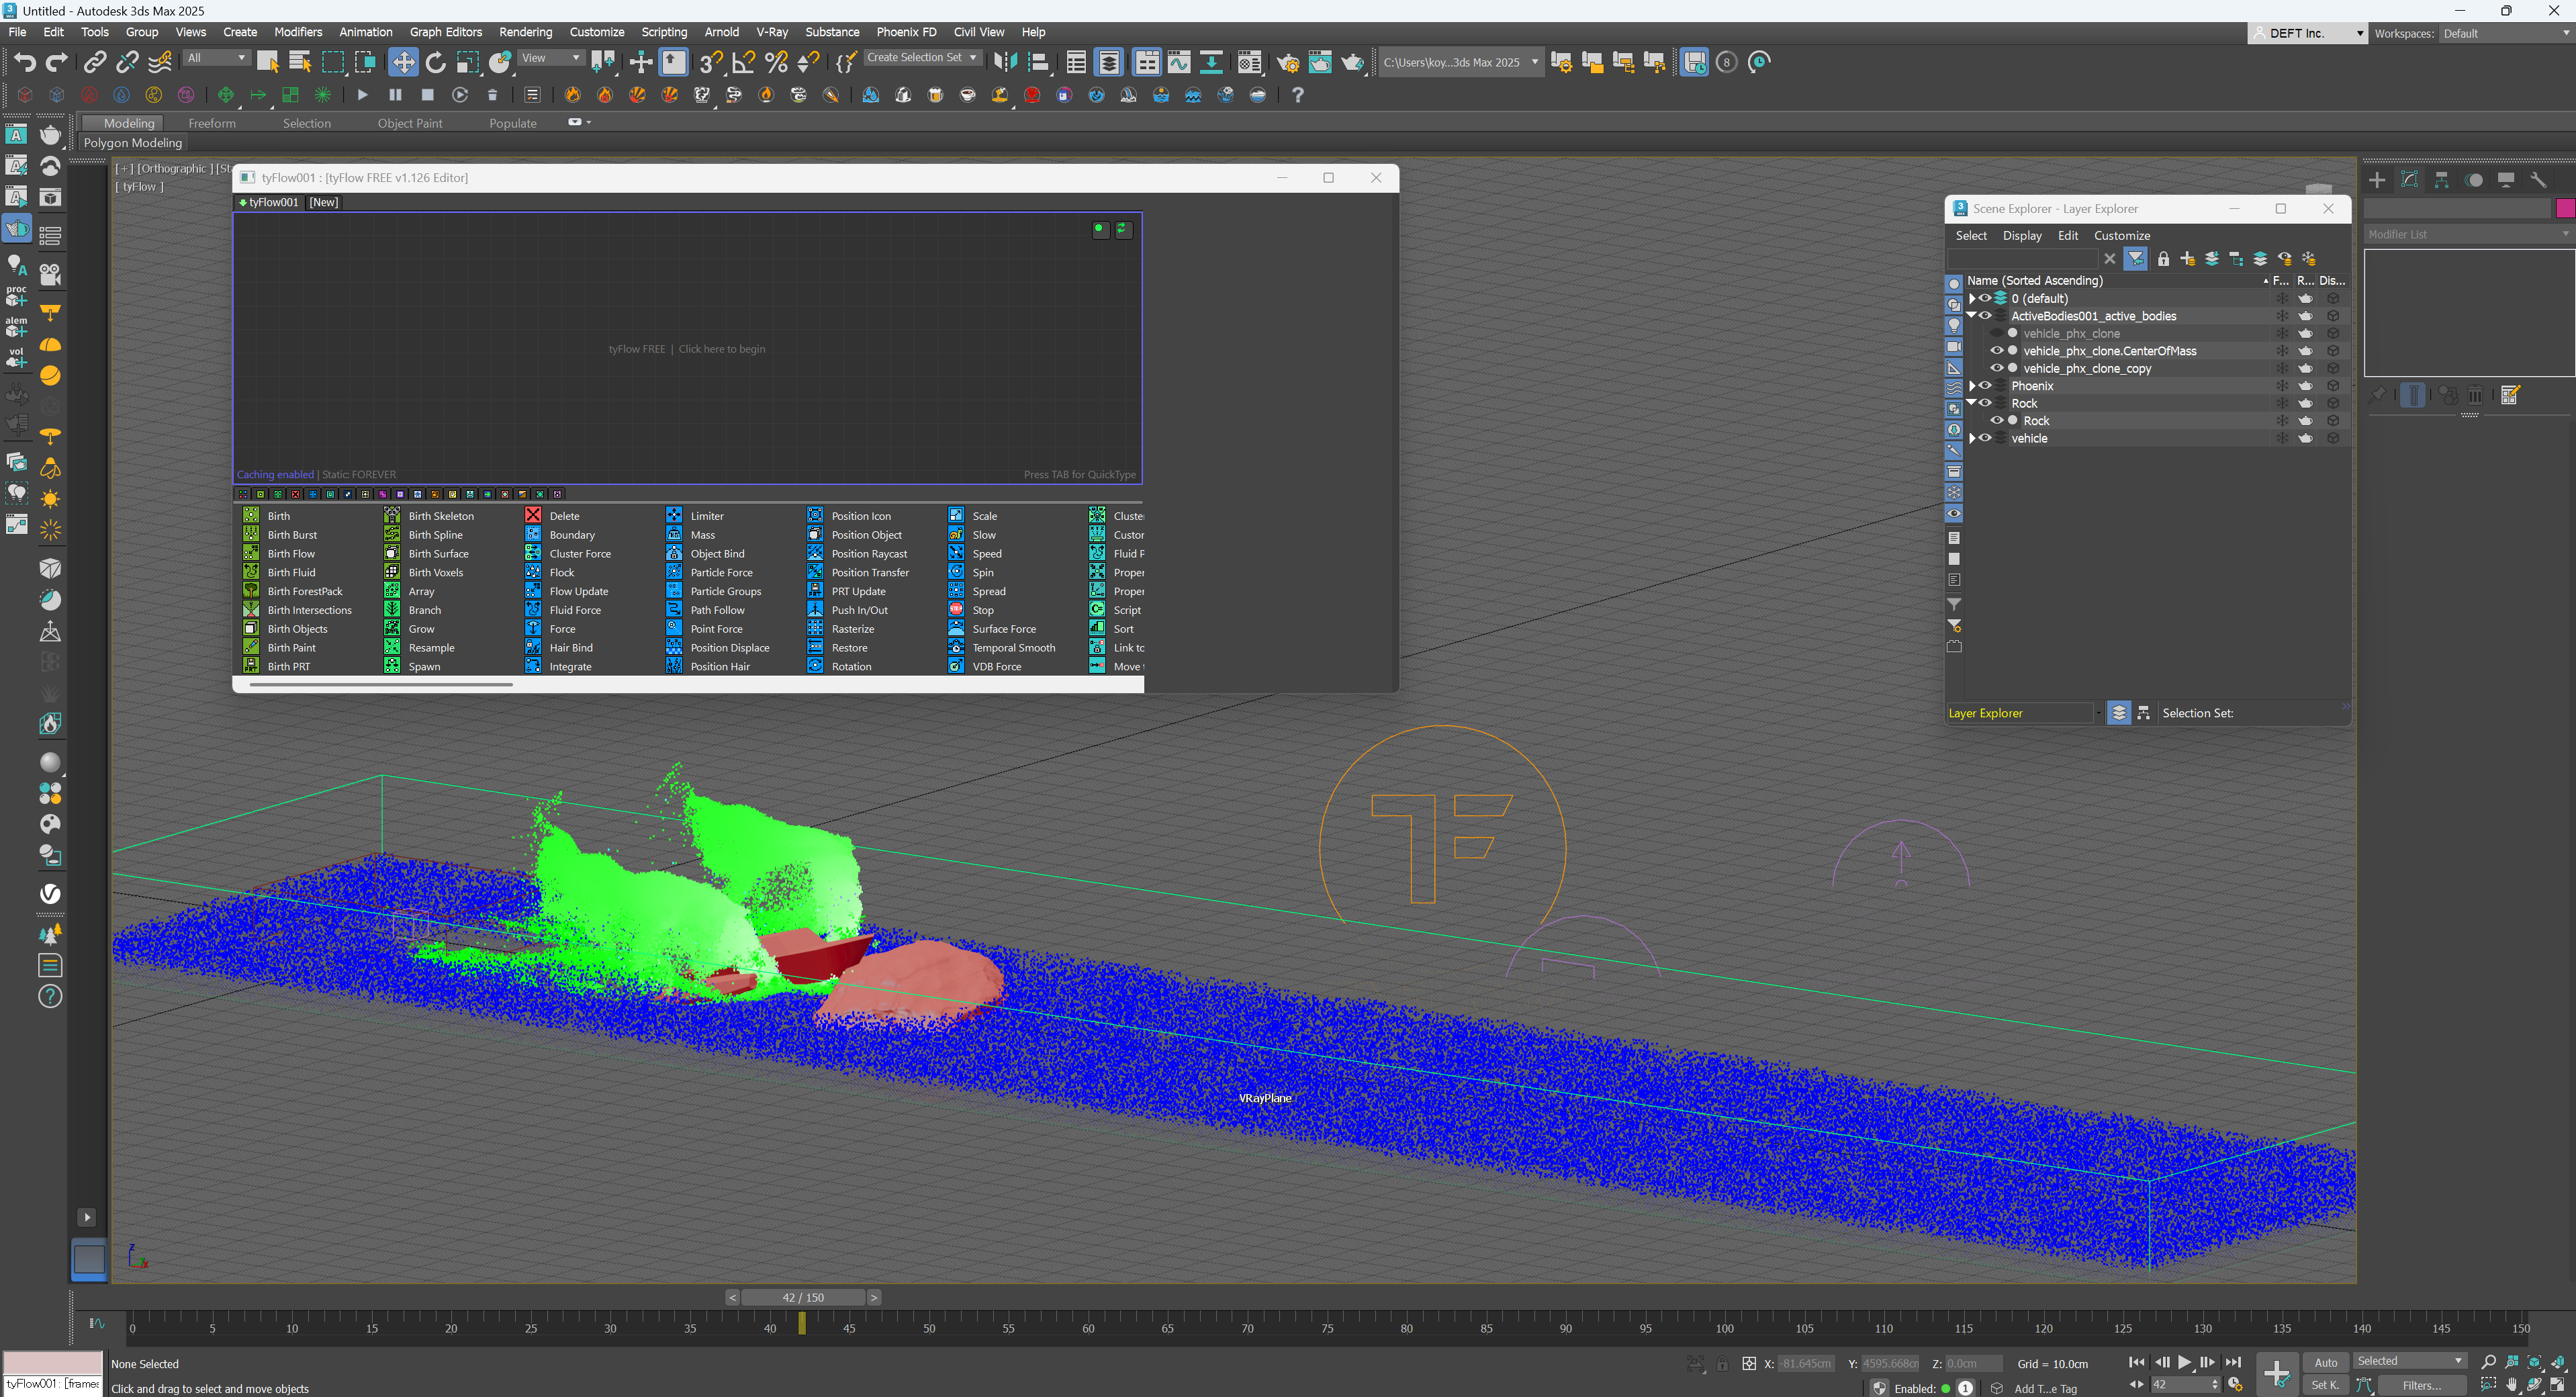2576x1397 pixels.
Task: Click the DEFT Inc. account button
Action: [x=2308, y=33]
